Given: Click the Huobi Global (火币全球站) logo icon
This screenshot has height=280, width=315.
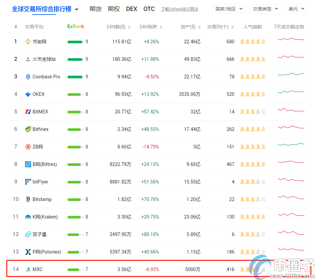Looking at the screenshot, I should tap(28, 59).
